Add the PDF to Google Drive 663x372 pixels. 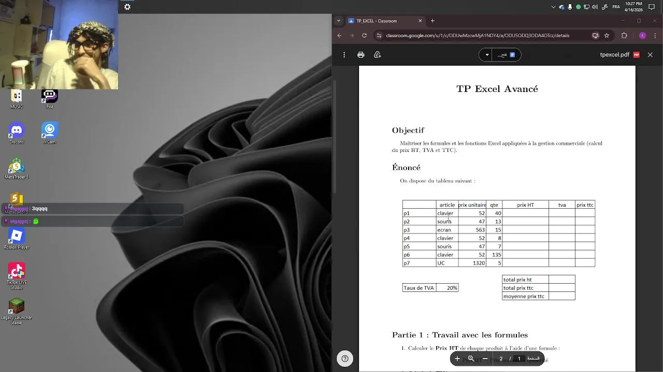(x=378, y=55)
